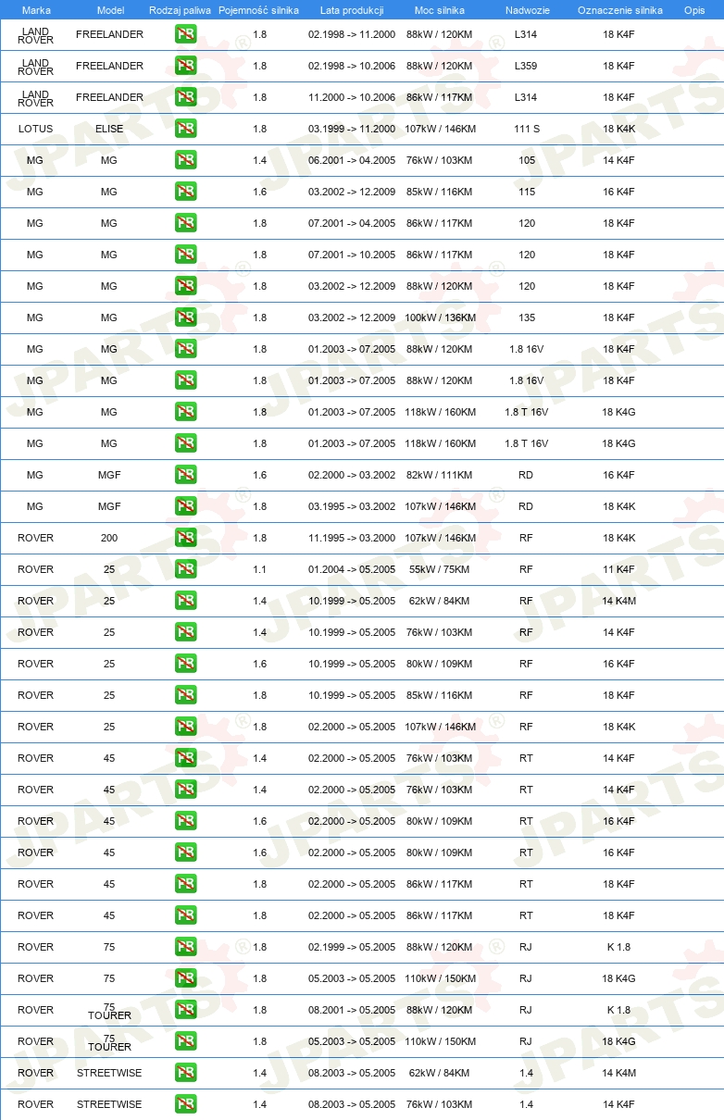Click STREETWISE model cell in the 62kW row
This screenshot has width=724, height=1120.
109,1073
